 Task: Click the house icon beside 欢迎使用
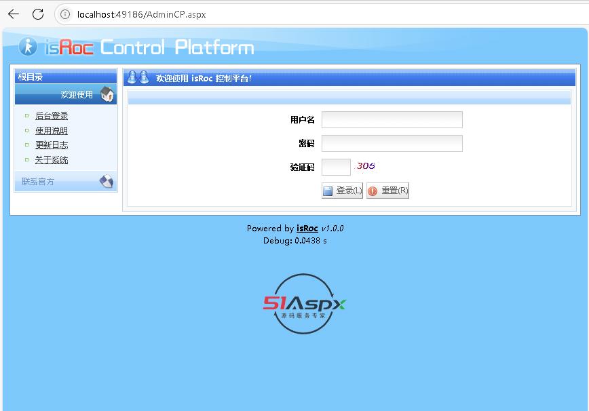tap(107, 94)
